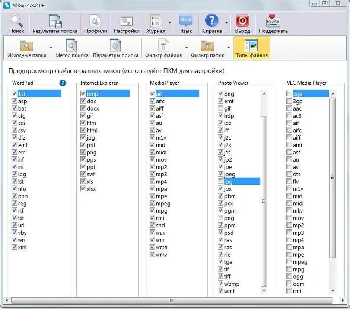Check the mkv checkbox in VLC Media Player
Screen dimensions: 350x309
(289, 210)
